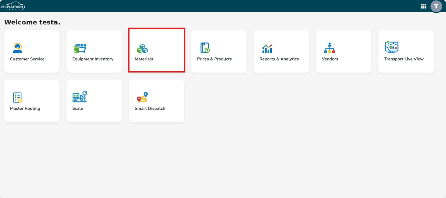Open the user profile avatar T

(436, 6)
